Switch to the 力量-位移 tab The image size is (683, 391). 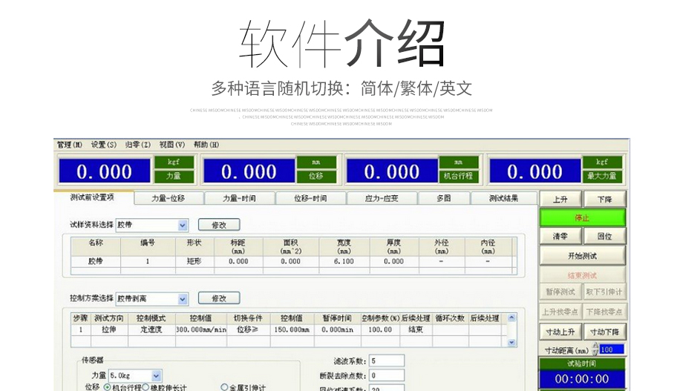click(168, 199)
